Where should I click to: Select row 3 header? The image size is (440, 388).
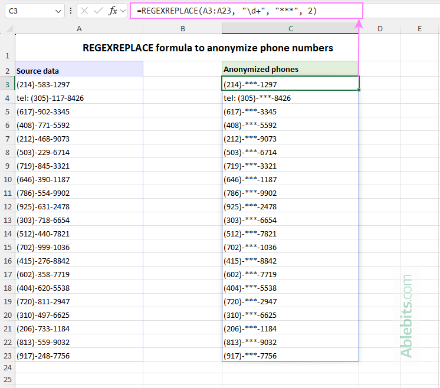coord(7,83)
